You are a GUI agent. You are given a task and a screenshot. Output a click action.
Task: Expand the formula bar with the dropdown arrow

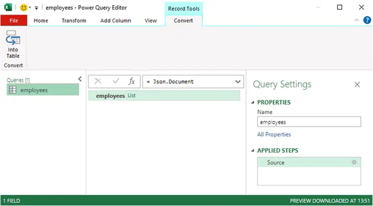[x=238, y=82]
